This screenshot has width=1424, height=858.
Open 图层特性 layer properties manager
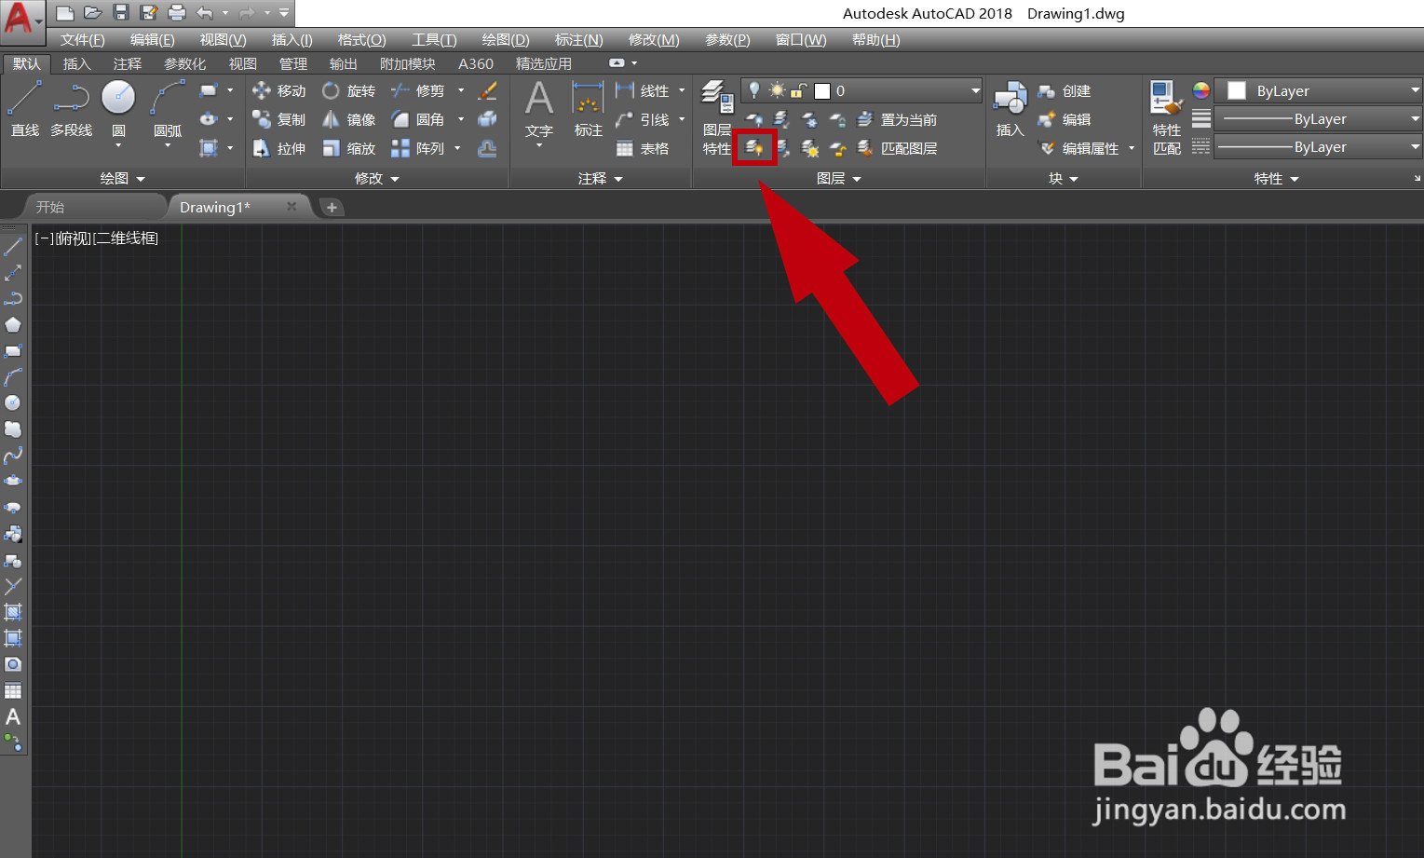pos(717,118)
